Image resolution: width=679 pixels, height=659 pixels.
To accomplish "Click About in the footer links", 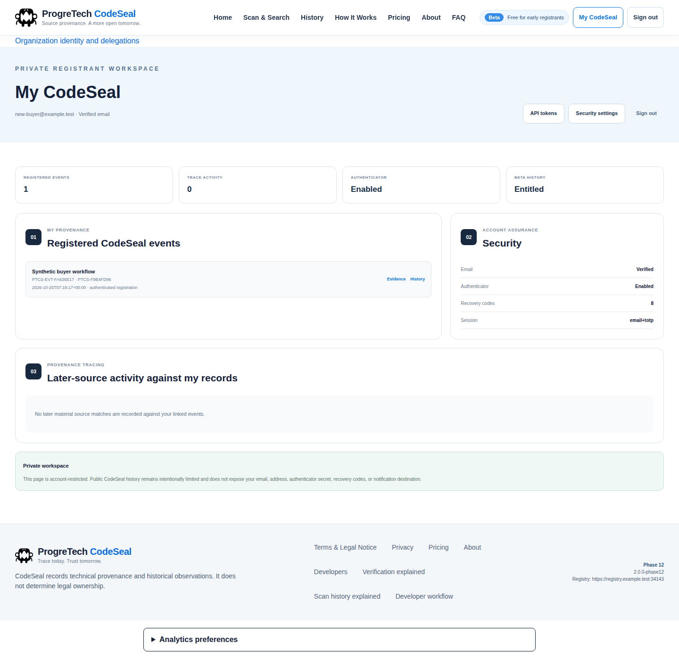I will pyautogui.click(x=472, y=547).
